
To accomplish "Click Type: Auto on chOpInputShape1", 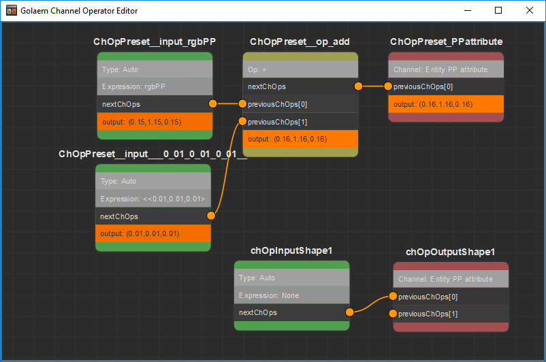I will click(292, 278).
